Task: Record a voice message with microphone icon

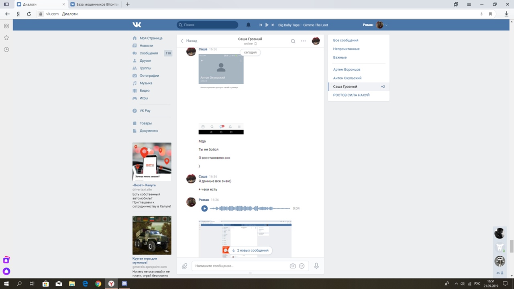Action: 316,266
